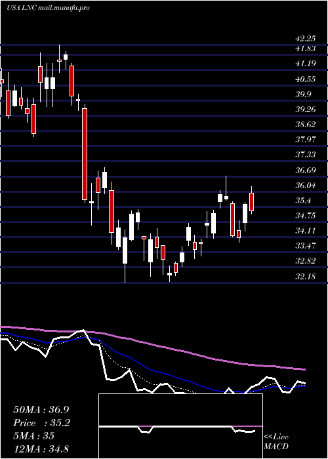Click the 39.9 price axis label

[304, 94]
